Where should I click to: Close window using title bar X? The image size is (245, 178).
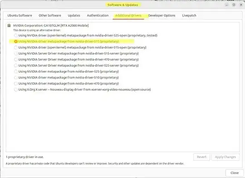click(241, 5)
